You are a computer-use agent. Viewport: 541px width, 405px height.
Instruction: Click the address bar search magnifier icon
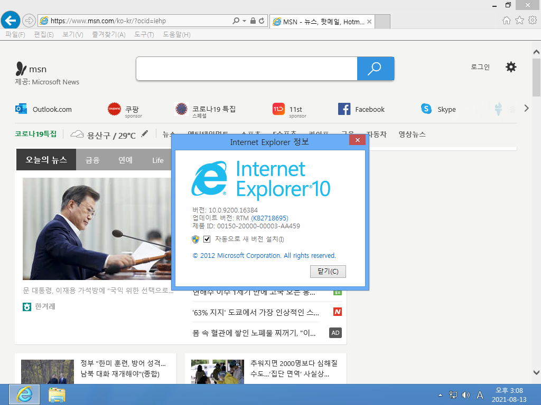[x=236, y=21]
